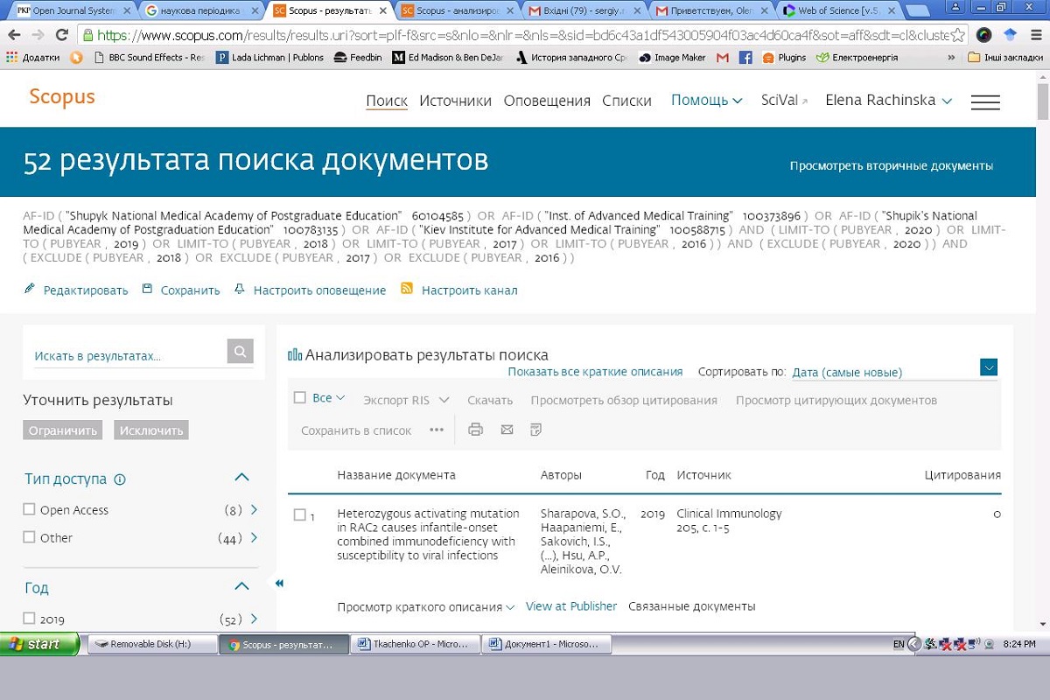This screenshot has height=700, width=1050.
Task: Click the browser forward arrow
Action: 38,35
